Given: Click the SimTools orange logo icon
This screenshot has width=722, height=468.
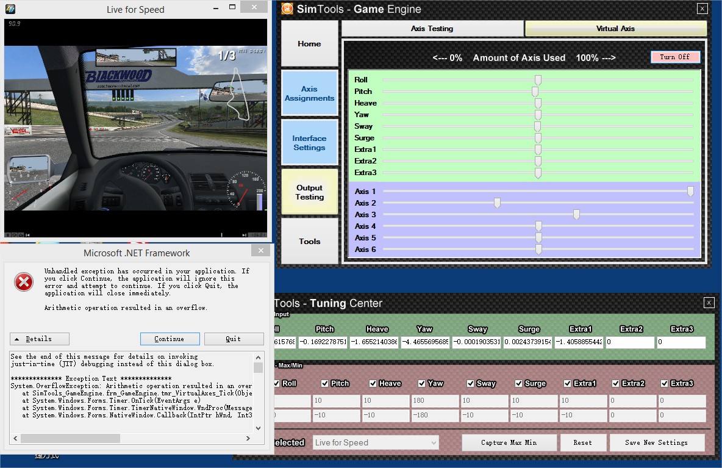Looking at the screenshot, I should [287, 9].
